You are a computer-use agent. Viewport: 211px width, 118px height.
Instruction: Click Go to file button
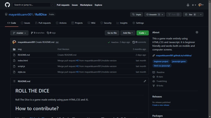pos(112,33)
